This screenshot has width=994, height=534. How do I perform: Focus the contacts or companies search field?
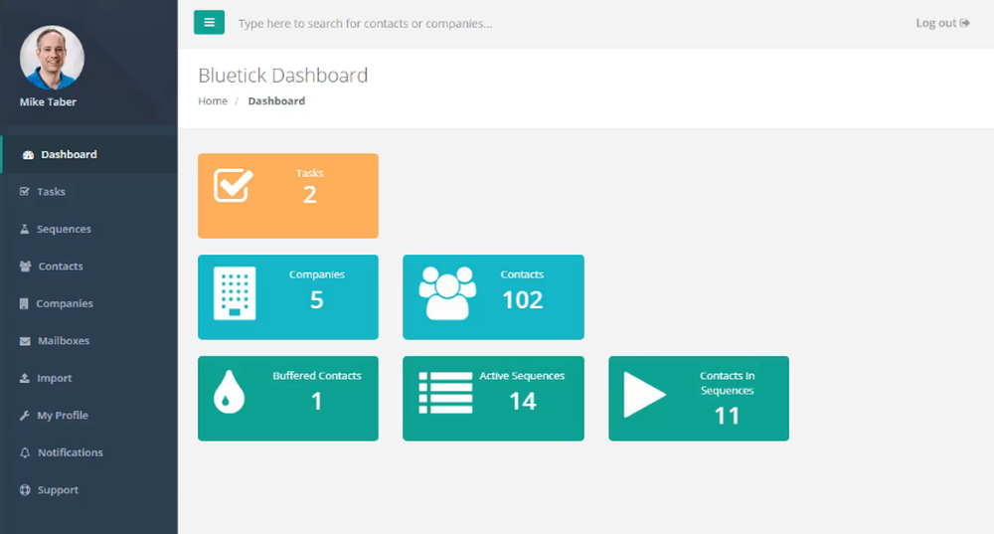365,24
